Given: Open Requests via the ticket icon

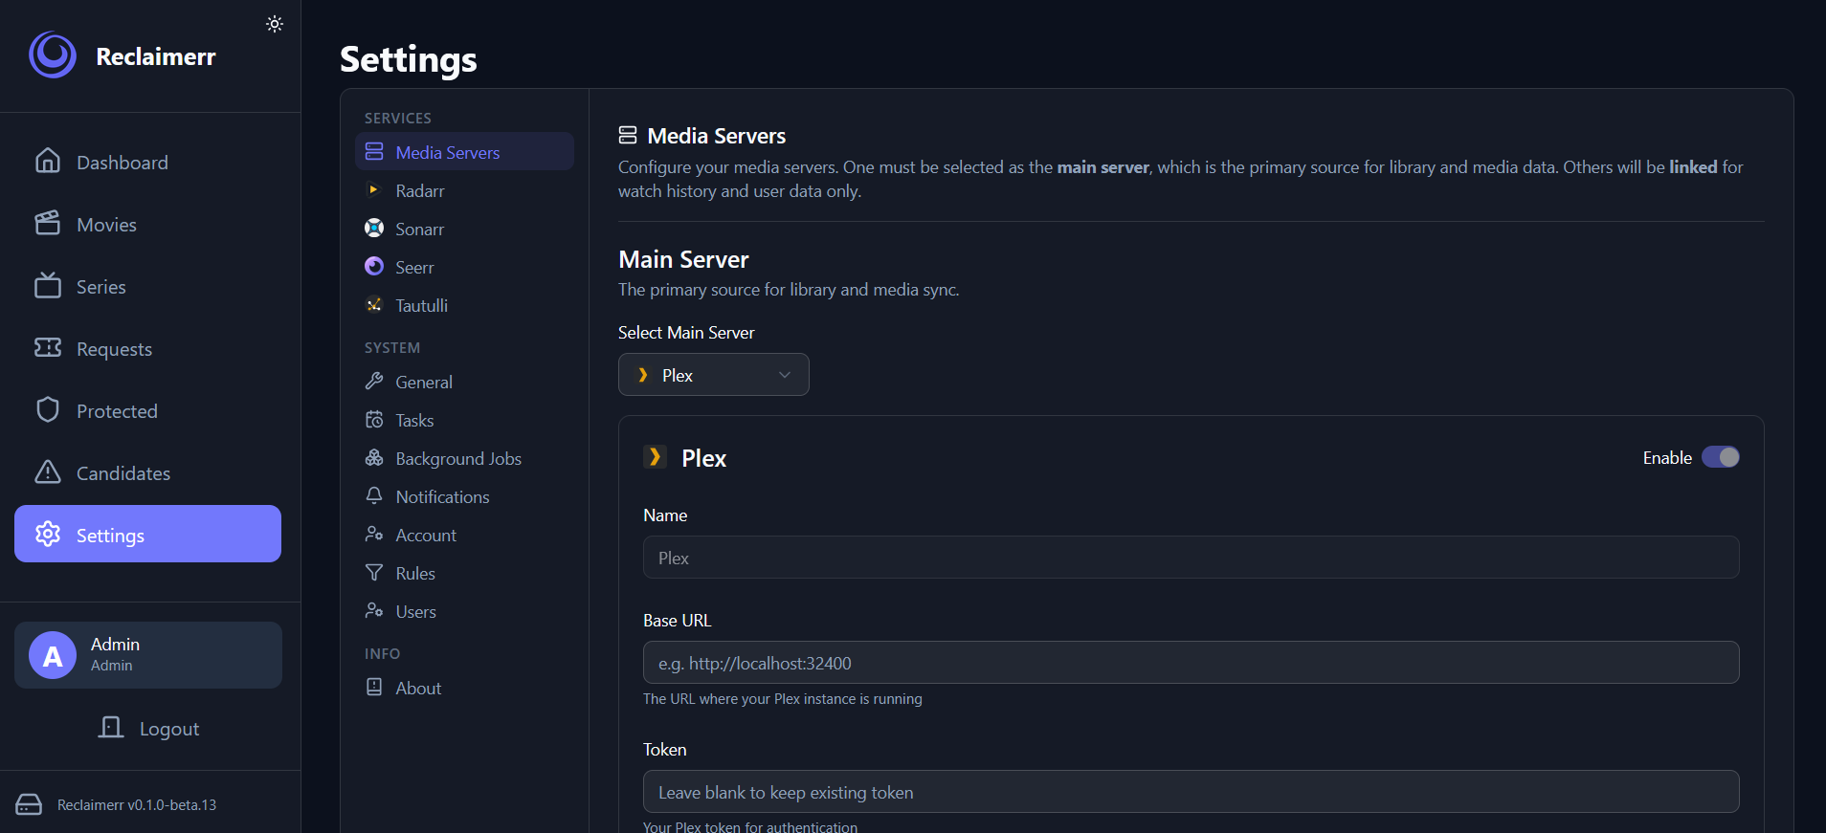Looking at the screenshot, I should (x=48, y=347).
